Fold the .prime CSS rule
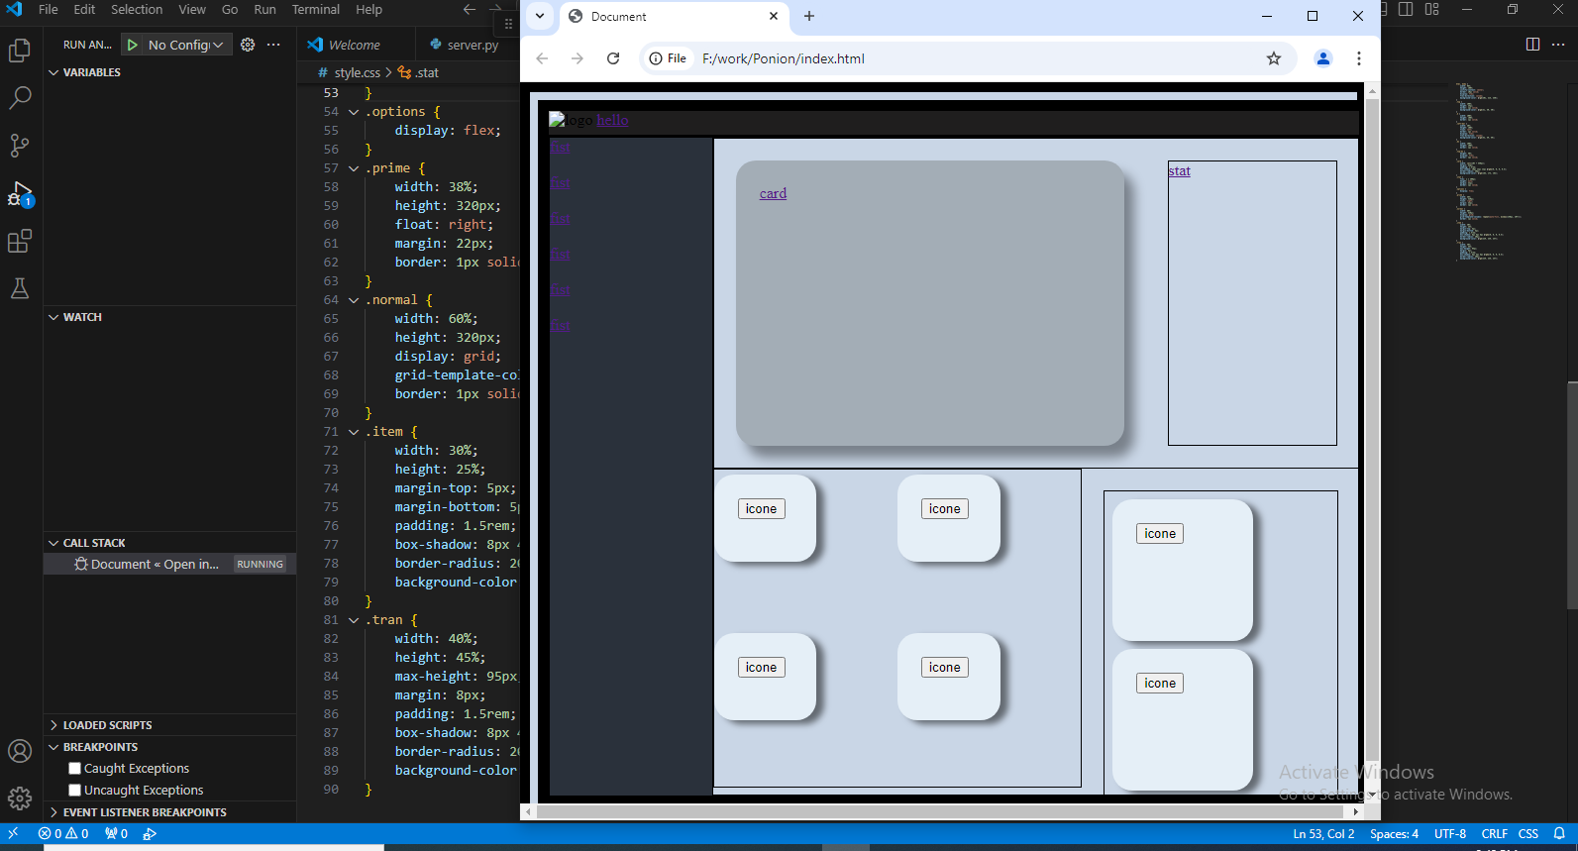 [354, 168]
